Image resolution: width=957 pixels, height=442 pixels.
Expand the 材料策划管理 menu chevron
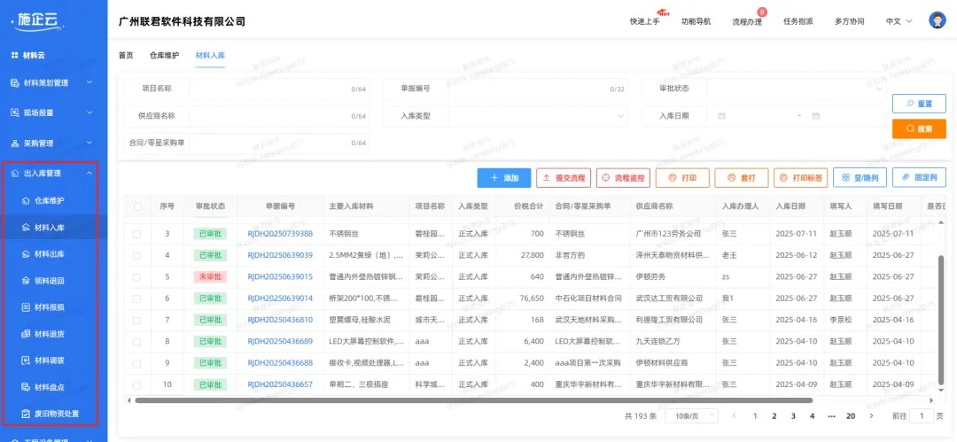[x=89, y=82]
